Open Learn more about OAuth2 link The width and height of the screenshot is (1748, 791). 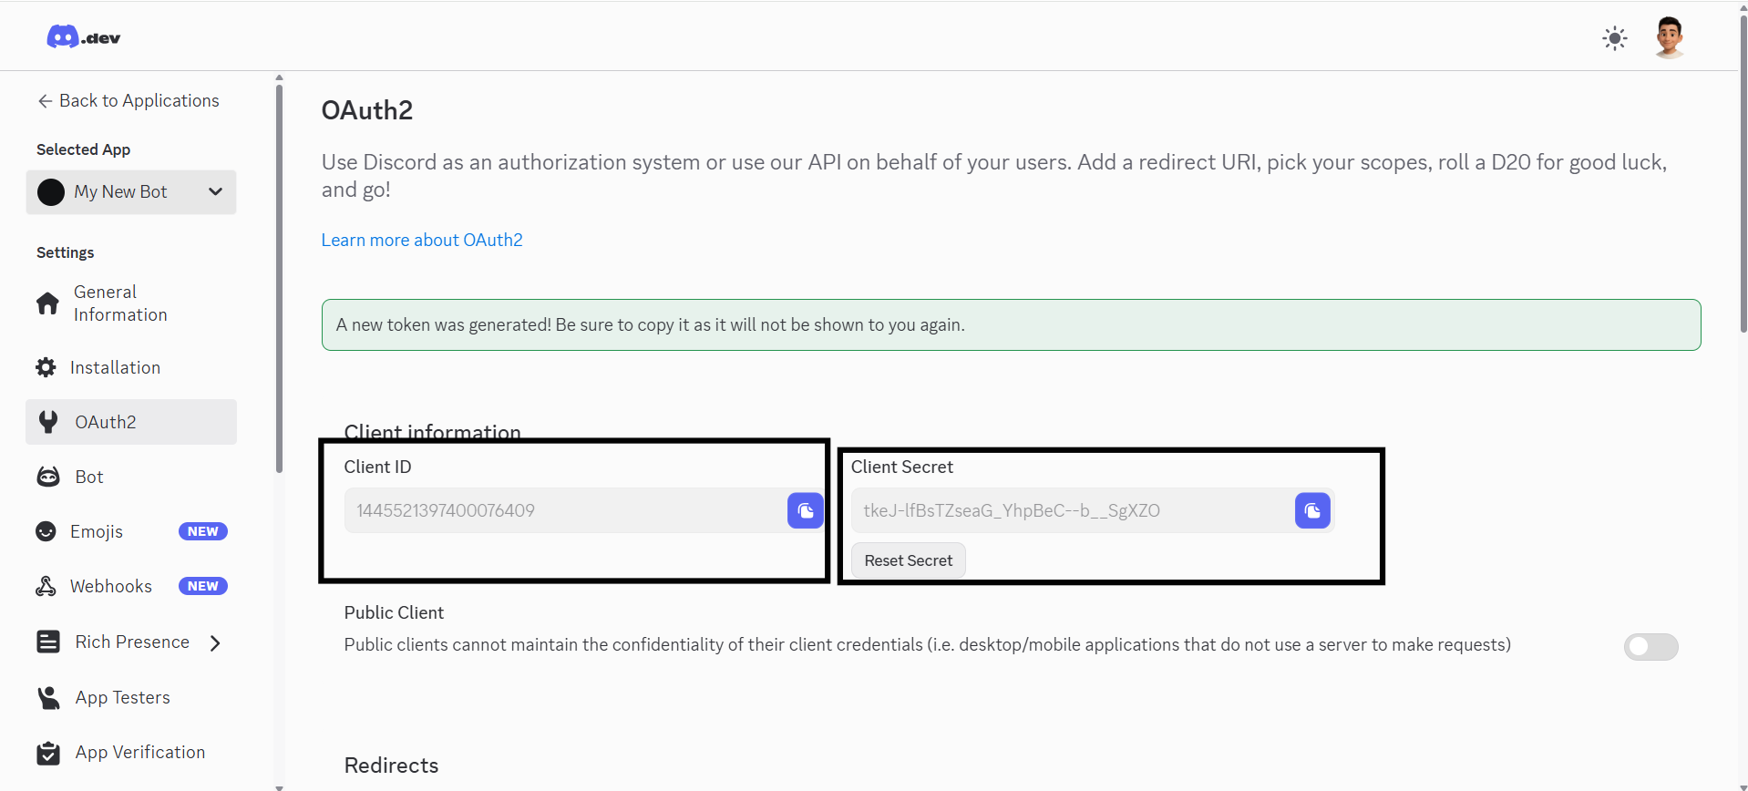(x=421, y=240)
